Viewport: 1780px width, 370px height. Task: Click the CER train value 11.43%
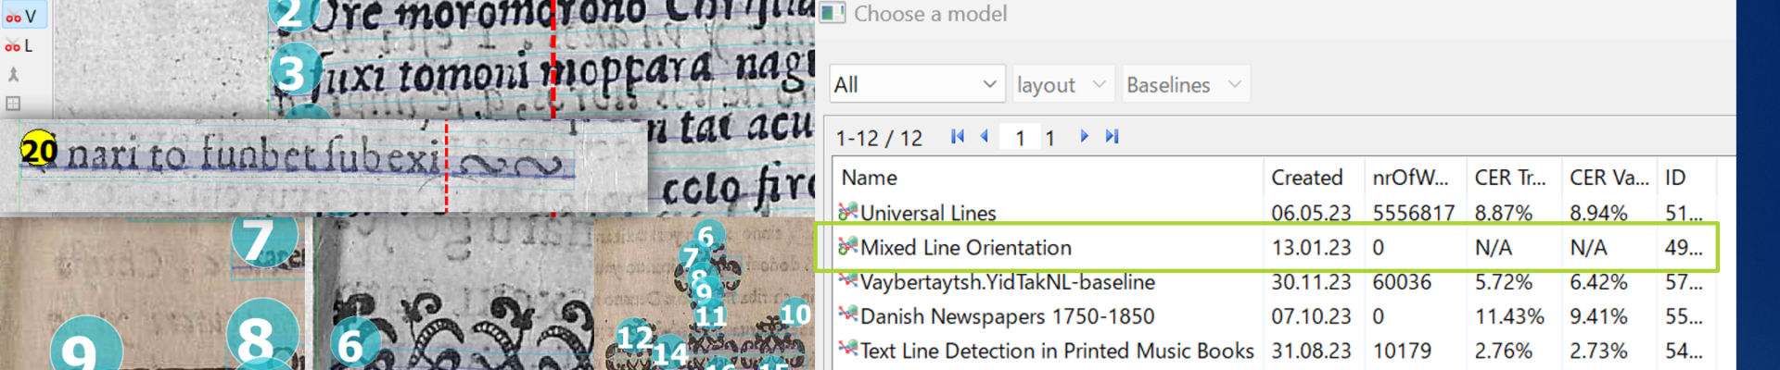pyautogui.click(x=1509, y=316)
